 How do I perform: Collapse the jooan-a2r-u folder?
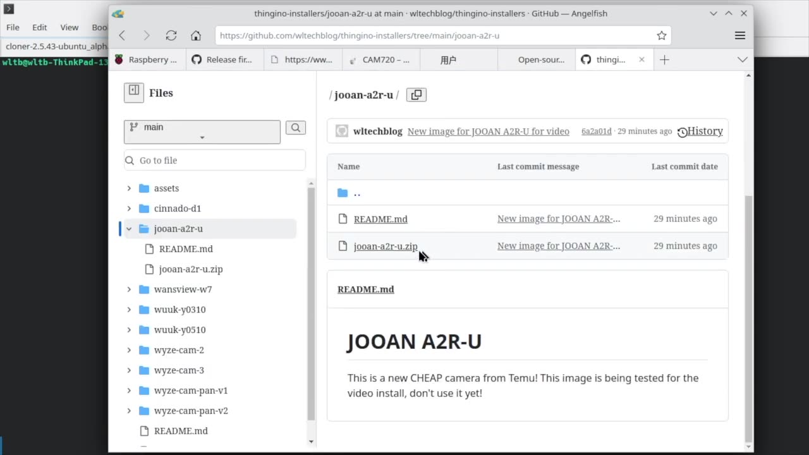coord(129,229)
